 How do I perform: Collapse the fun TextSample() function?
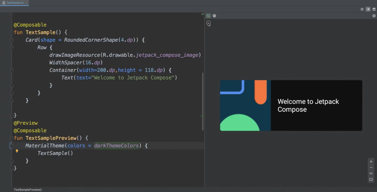(x=12, y=33)
